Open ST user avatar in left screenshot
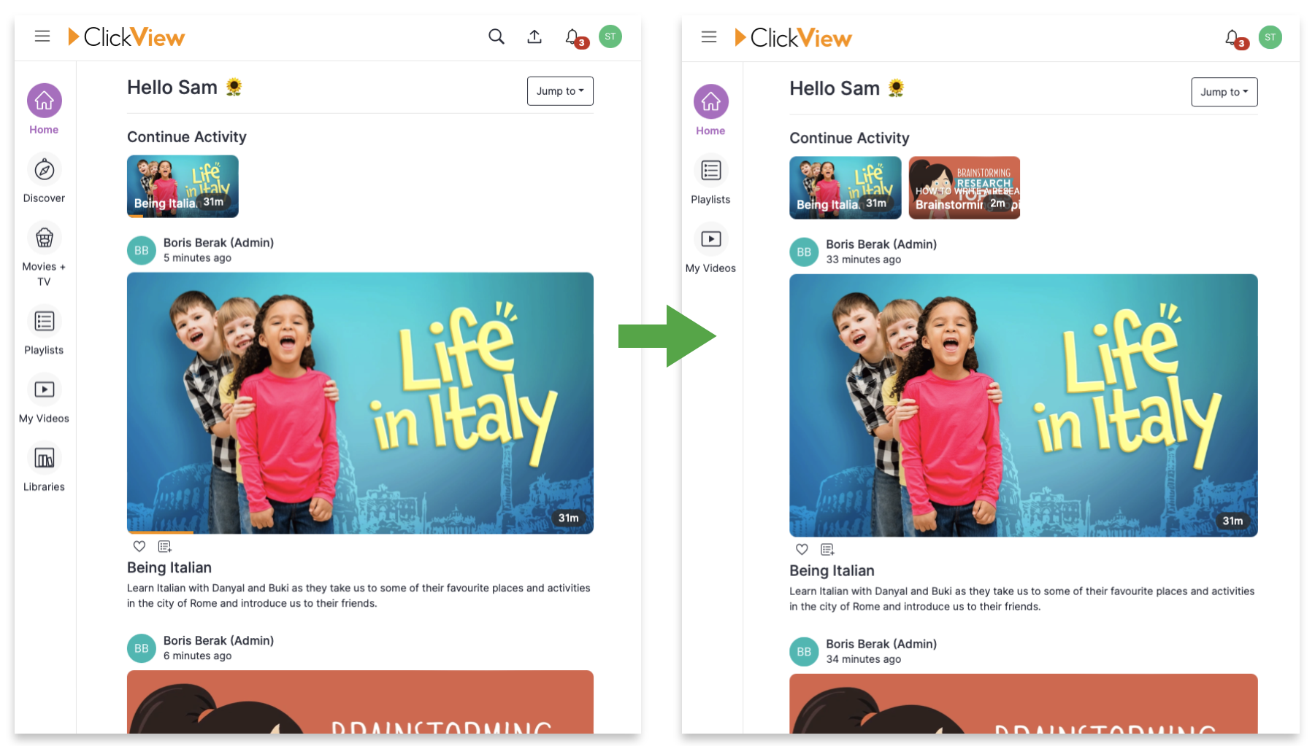 pyautogui.click(x=610, y=36)
